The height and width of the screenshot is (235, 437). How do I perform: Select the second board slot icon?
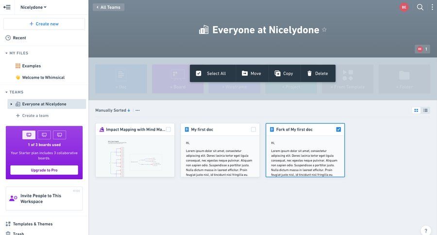pos(44,135)
